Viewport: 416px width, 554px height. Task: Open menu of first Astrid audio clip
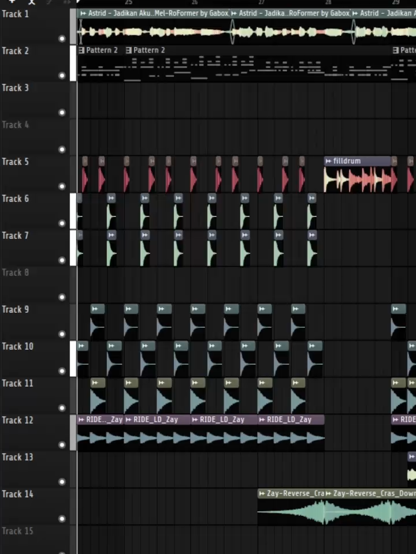[83, 13]
